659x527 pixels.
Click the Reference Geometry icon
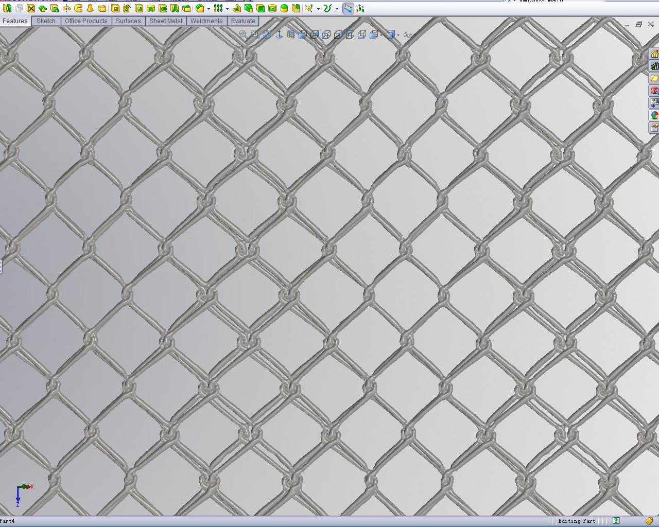(x=309, y=8)
